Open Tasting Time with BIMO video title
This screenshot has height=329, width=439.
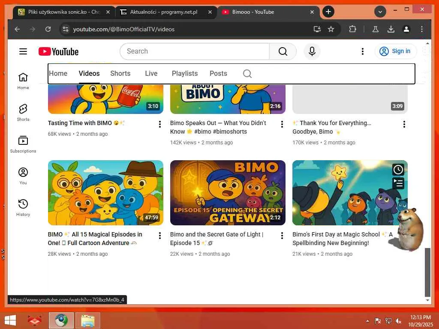click(86, 123)
